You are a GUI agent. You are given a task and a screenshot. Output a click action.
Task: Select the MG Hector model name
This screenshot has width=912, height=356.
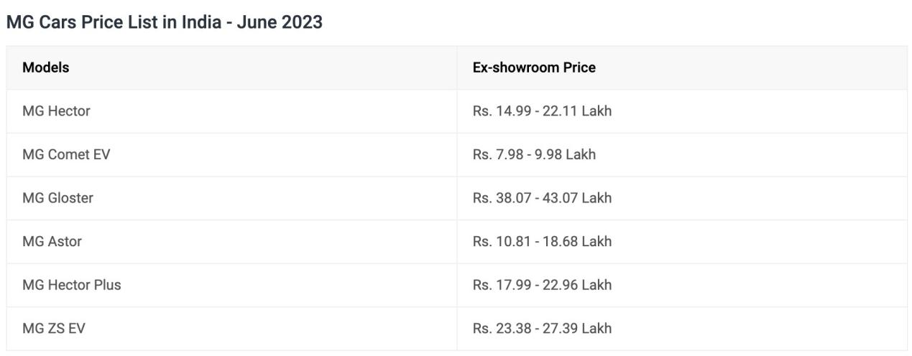[56, 111]
